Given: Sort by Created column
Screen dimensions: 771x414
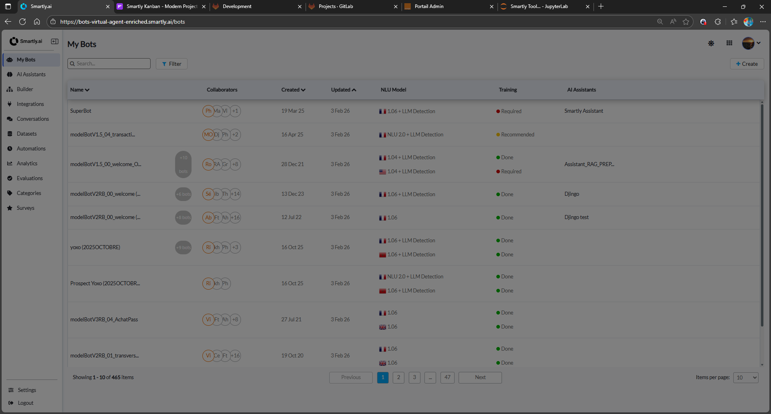Looking at the screenshot, I should pos(293,90).
